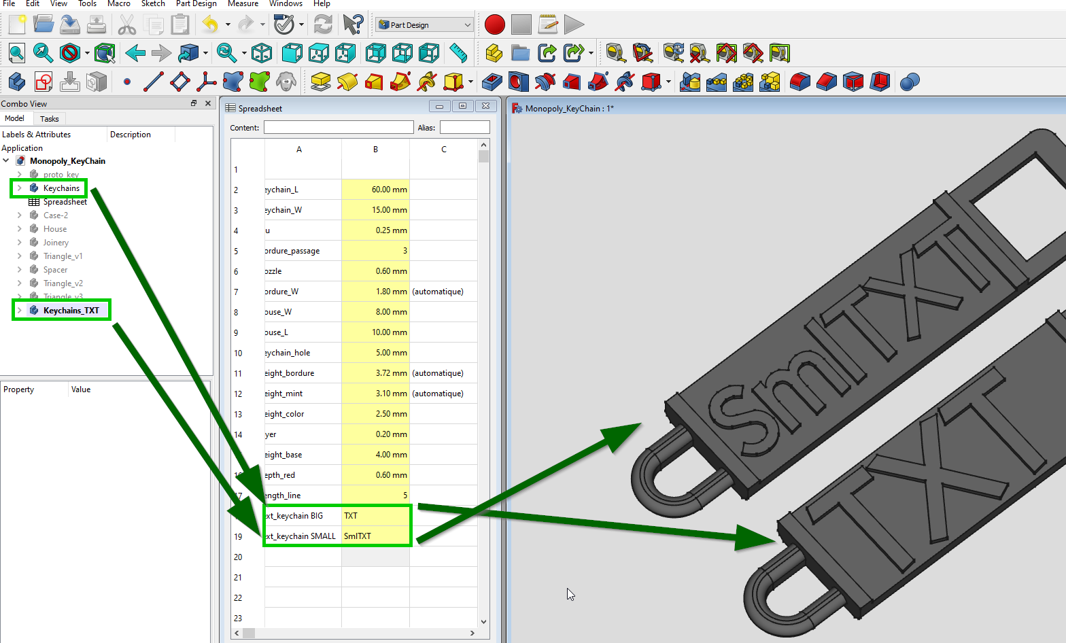Click the Measure distance ruler icon
This screenshot has height=643, width=1066.
458,53
